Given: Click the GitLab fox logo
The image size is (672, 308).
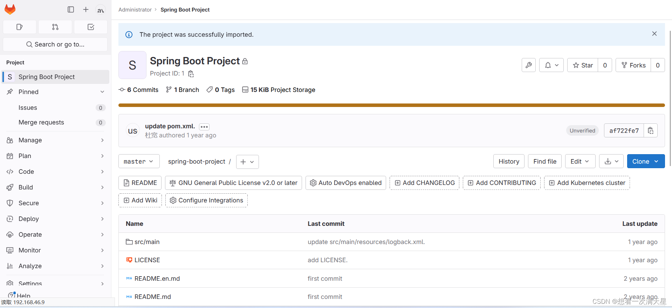Looking at the screenshot, I should (10, 9).
